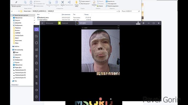Switch to the MSQRD tab in BlueStacks
188x105 pixels.
[84, 23]
